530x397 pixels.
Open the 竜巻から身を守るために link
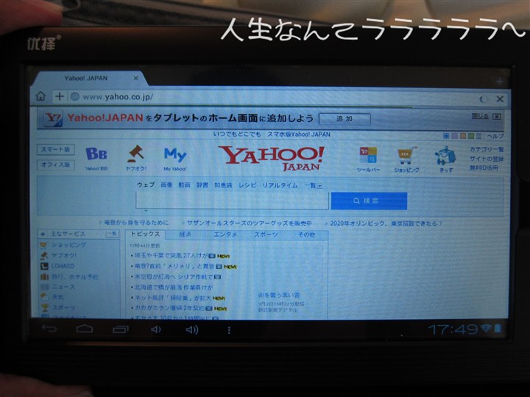coord(136,223)
